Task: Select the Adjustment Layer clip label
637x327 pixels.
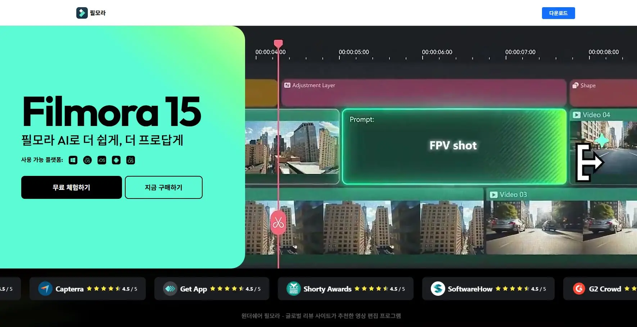Action: 314,85
